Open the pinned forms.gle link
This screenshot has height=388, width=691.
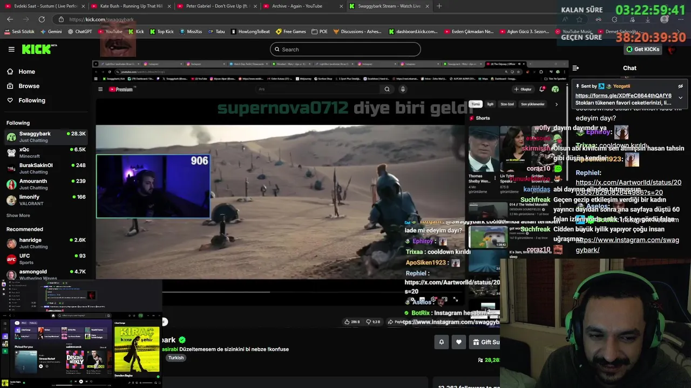coord(623,95)
